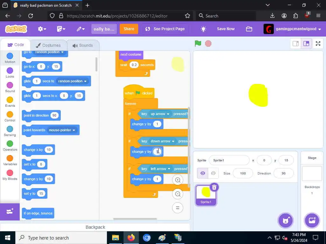The image size is (326, 244).
Task: Open mouse-pointer dropdown in point towards block
Action: coord(62,130)
